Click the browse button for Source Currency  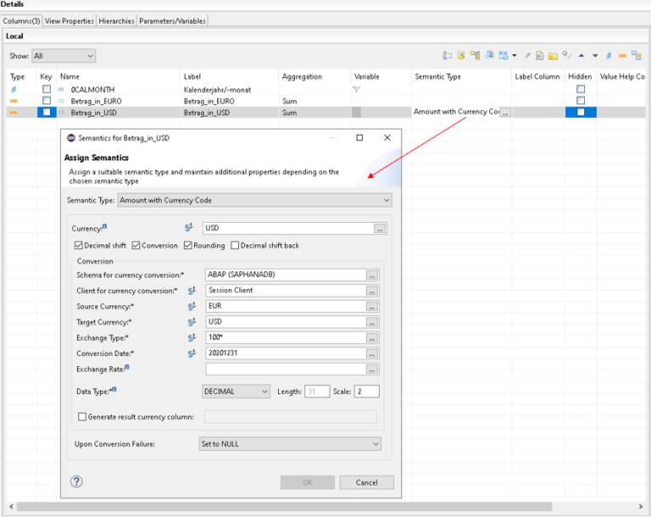point(371,307)
